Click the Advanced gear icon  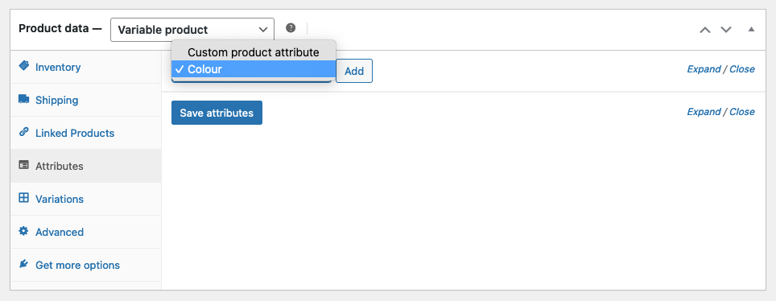pos(24,231)
